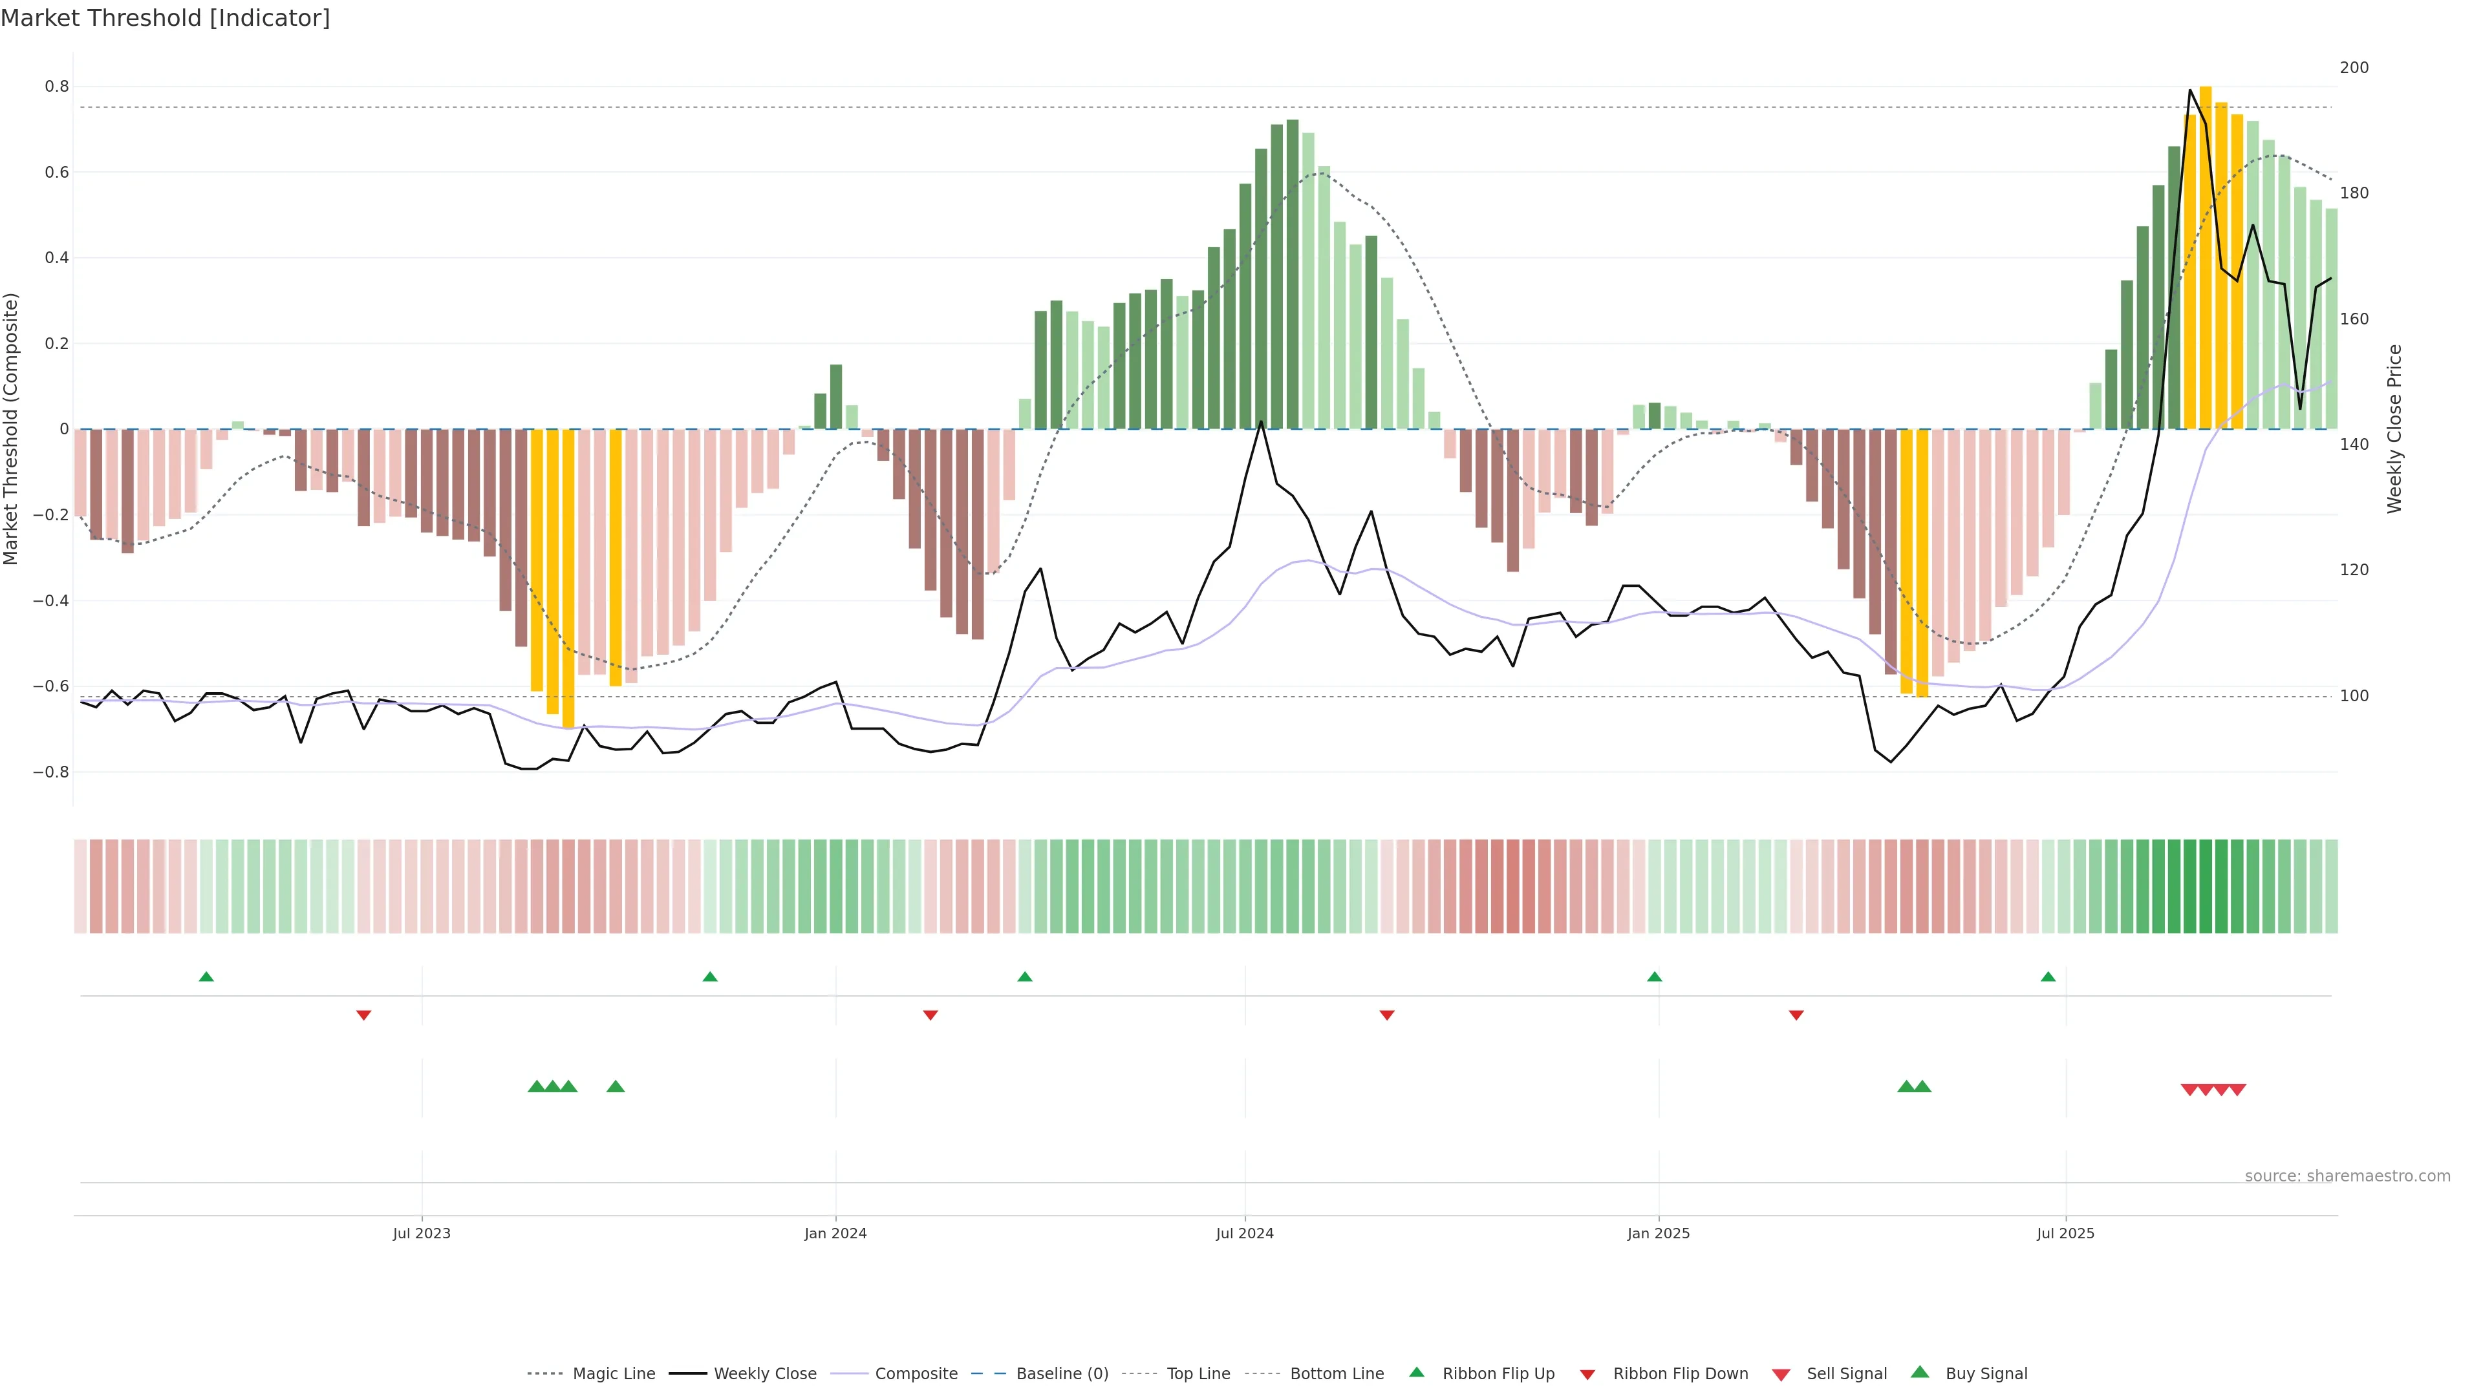Toggle Magic Line legend entry
The height and width of the screenshot is (1396, 2483).
[613, 1374]
